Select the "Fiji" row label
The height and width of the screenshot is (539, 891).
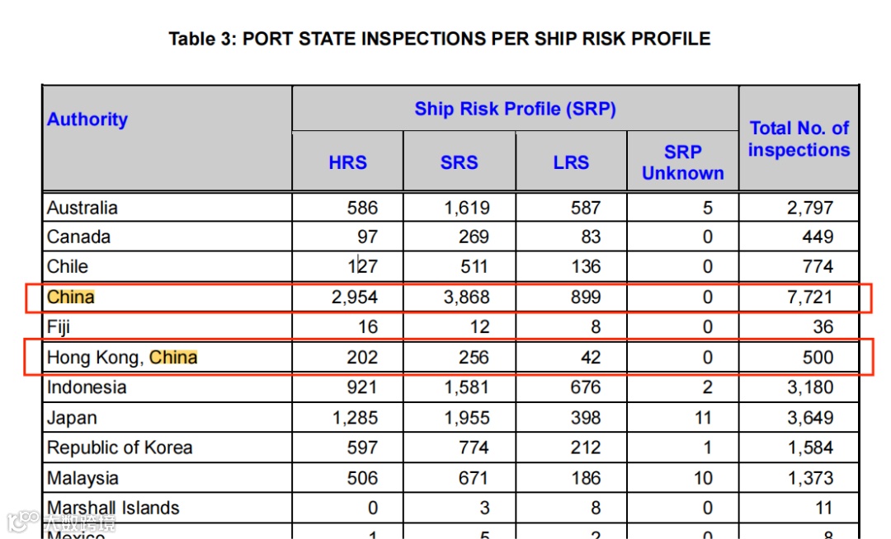(x=59, y=327)
